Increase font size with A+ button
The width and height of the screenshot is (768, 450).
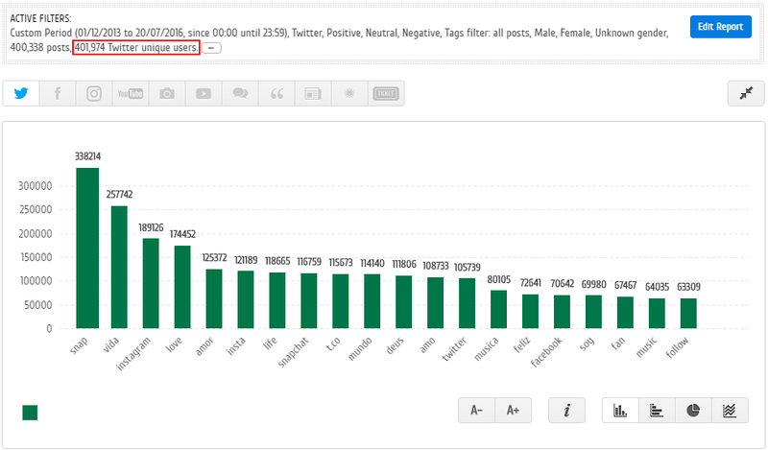513,410
